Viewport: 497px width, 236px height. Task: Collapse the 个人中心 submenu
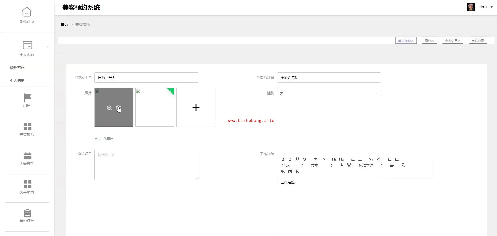click(47, 47)
